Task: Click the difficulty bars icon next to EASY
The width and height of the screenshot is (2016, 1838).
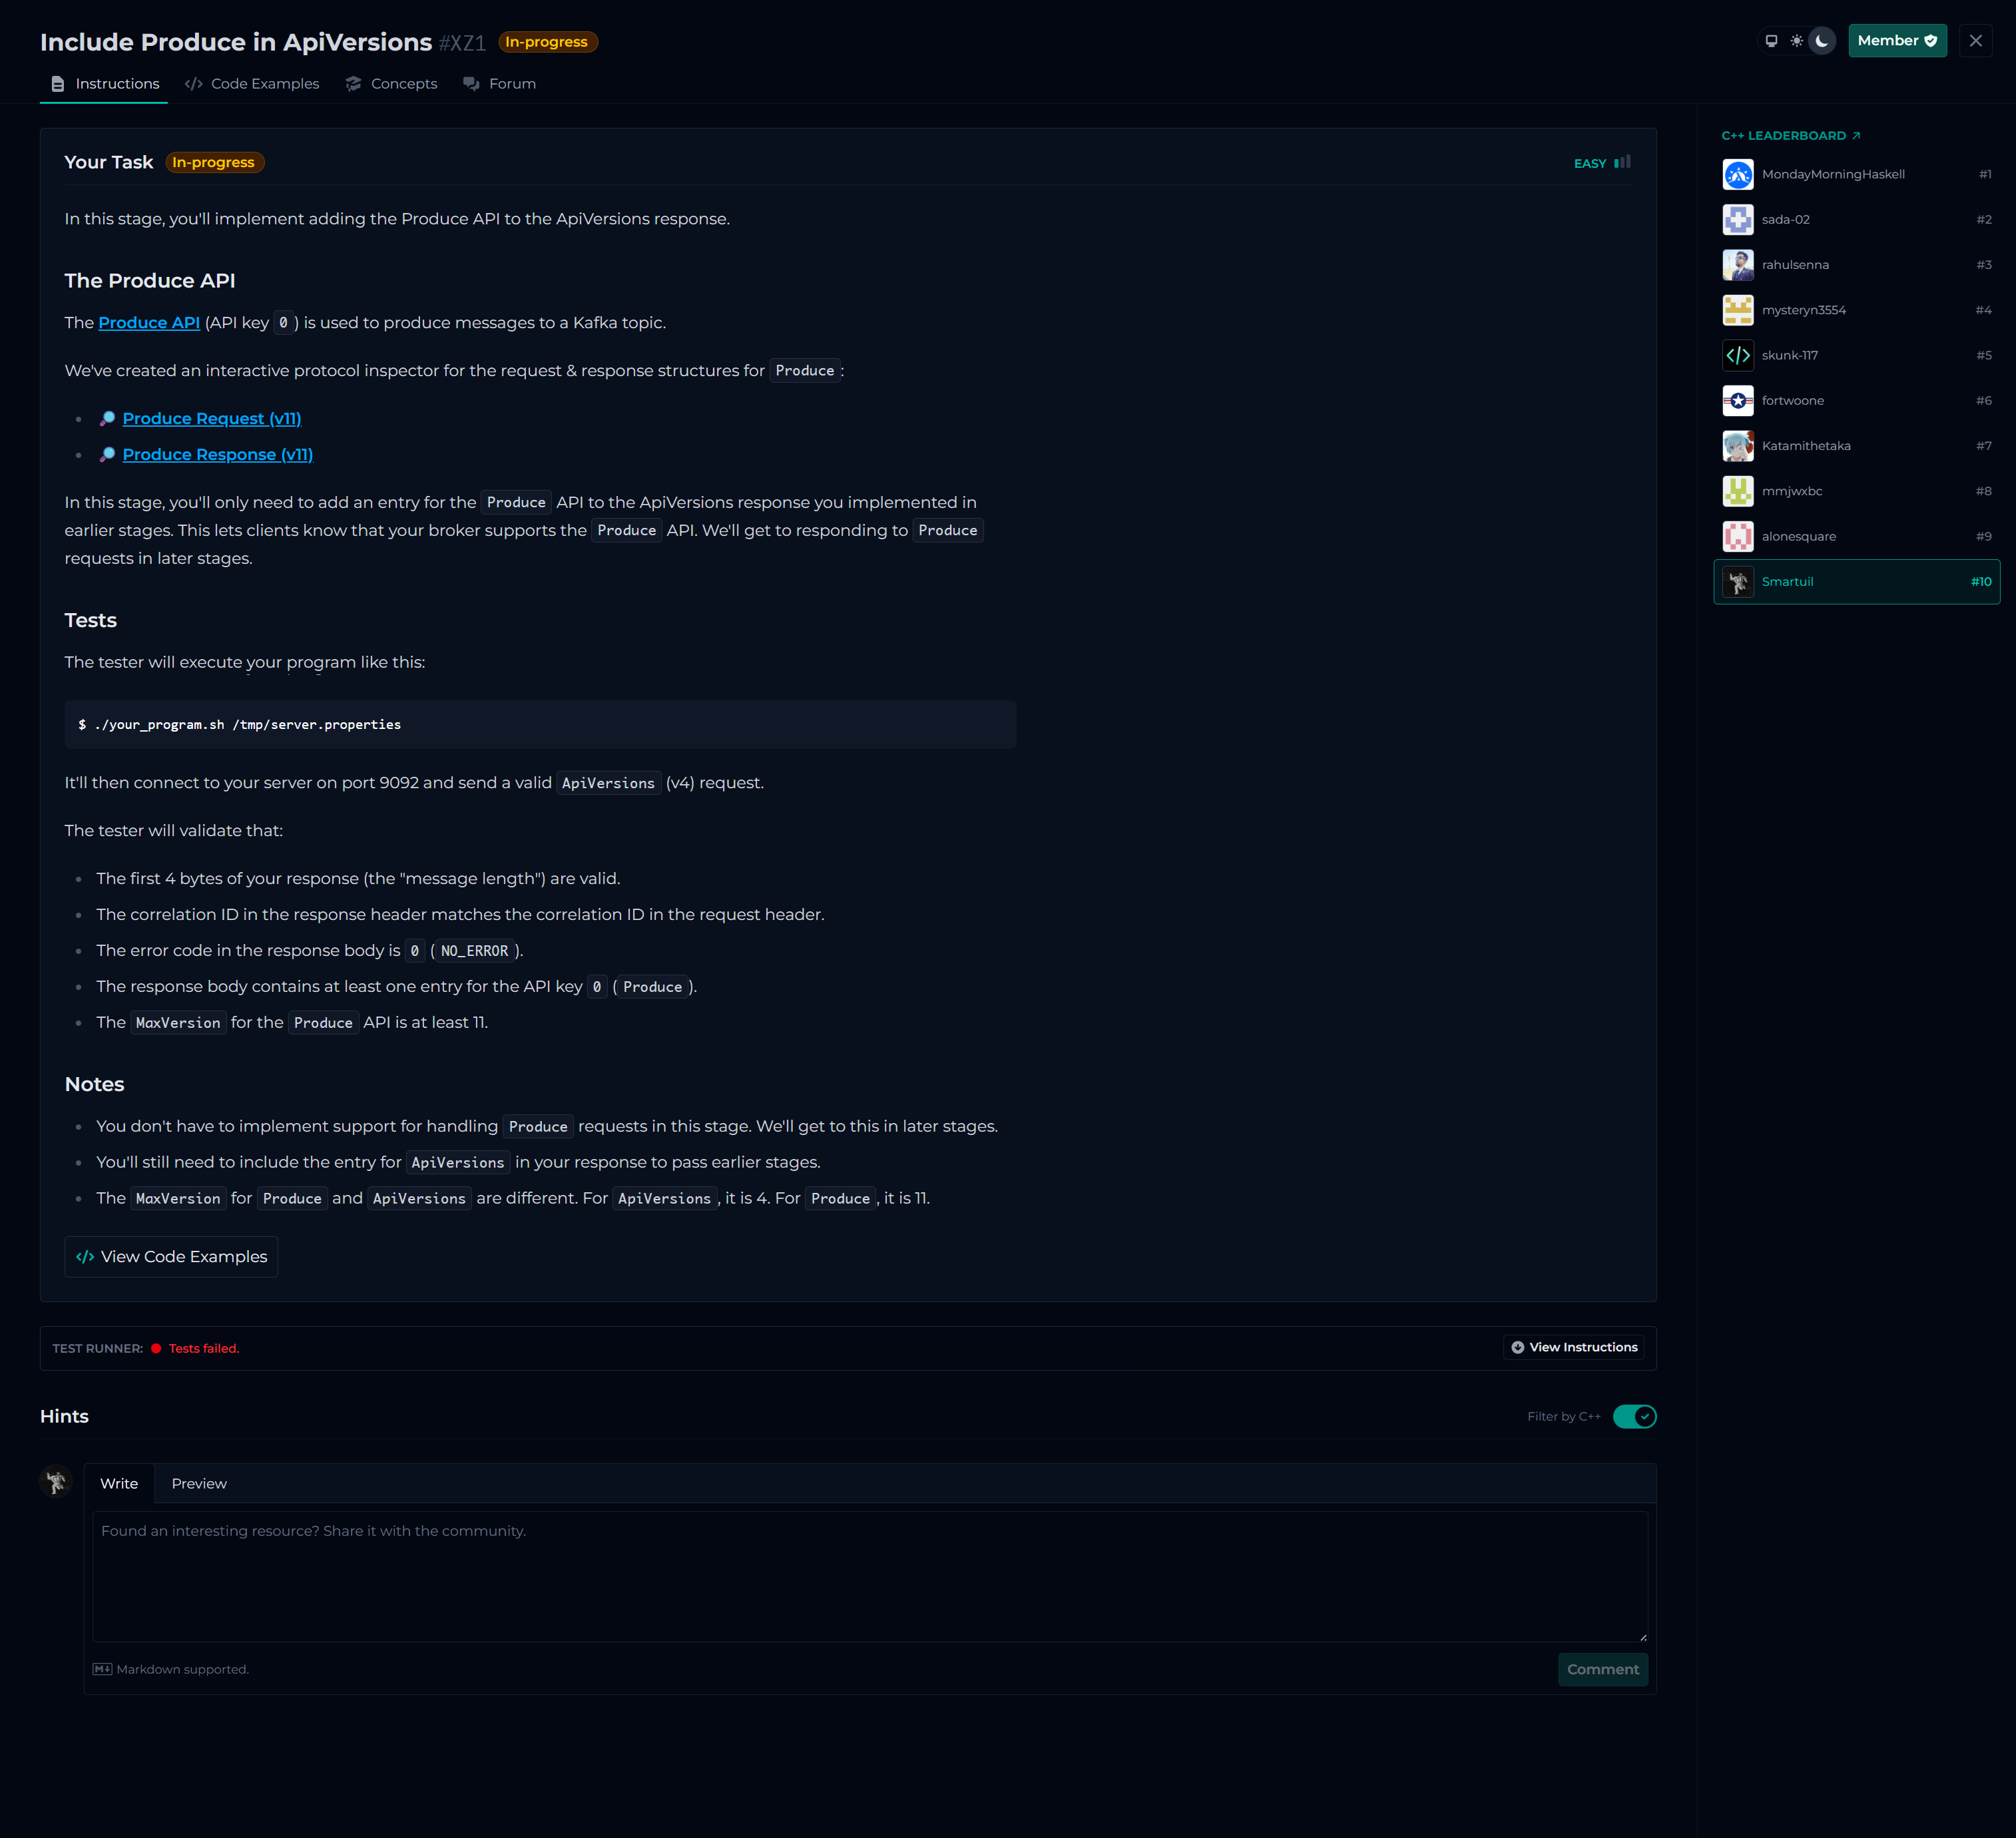Action: coord(1622,162)
